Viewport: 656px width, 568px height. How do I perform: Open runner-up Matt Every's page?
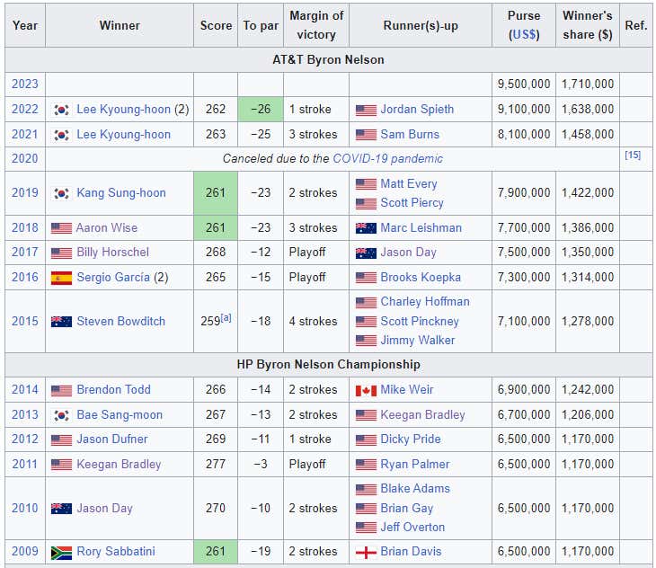(409, 183)
